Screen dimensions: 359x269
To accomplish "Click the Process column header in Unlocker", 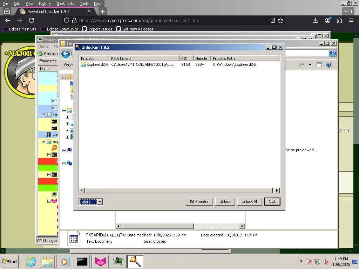I will click(94, 58).
